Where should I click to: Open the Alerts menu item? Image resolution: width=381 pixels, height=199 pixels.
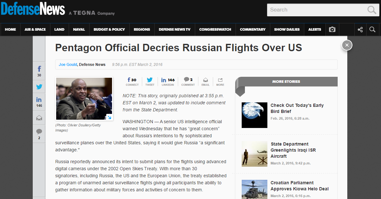point(315,29)
